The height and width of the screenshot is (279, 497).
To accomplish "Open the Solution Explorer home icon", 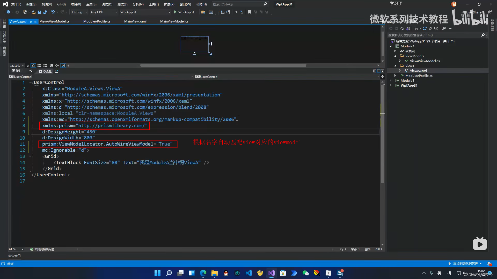I will tap(402, 28).
